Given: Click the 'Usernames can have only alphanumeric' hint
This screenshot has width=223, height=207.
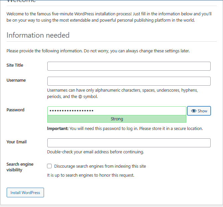Looking at the screenshot, I should coord(122,93).
